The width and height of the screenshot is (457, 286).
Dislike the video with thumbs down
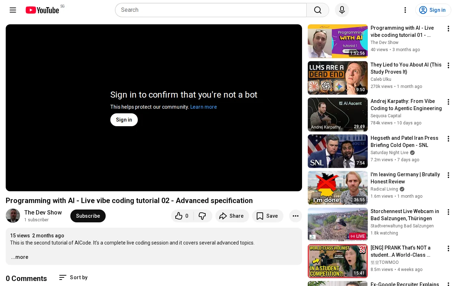click(x=203, y=216)
